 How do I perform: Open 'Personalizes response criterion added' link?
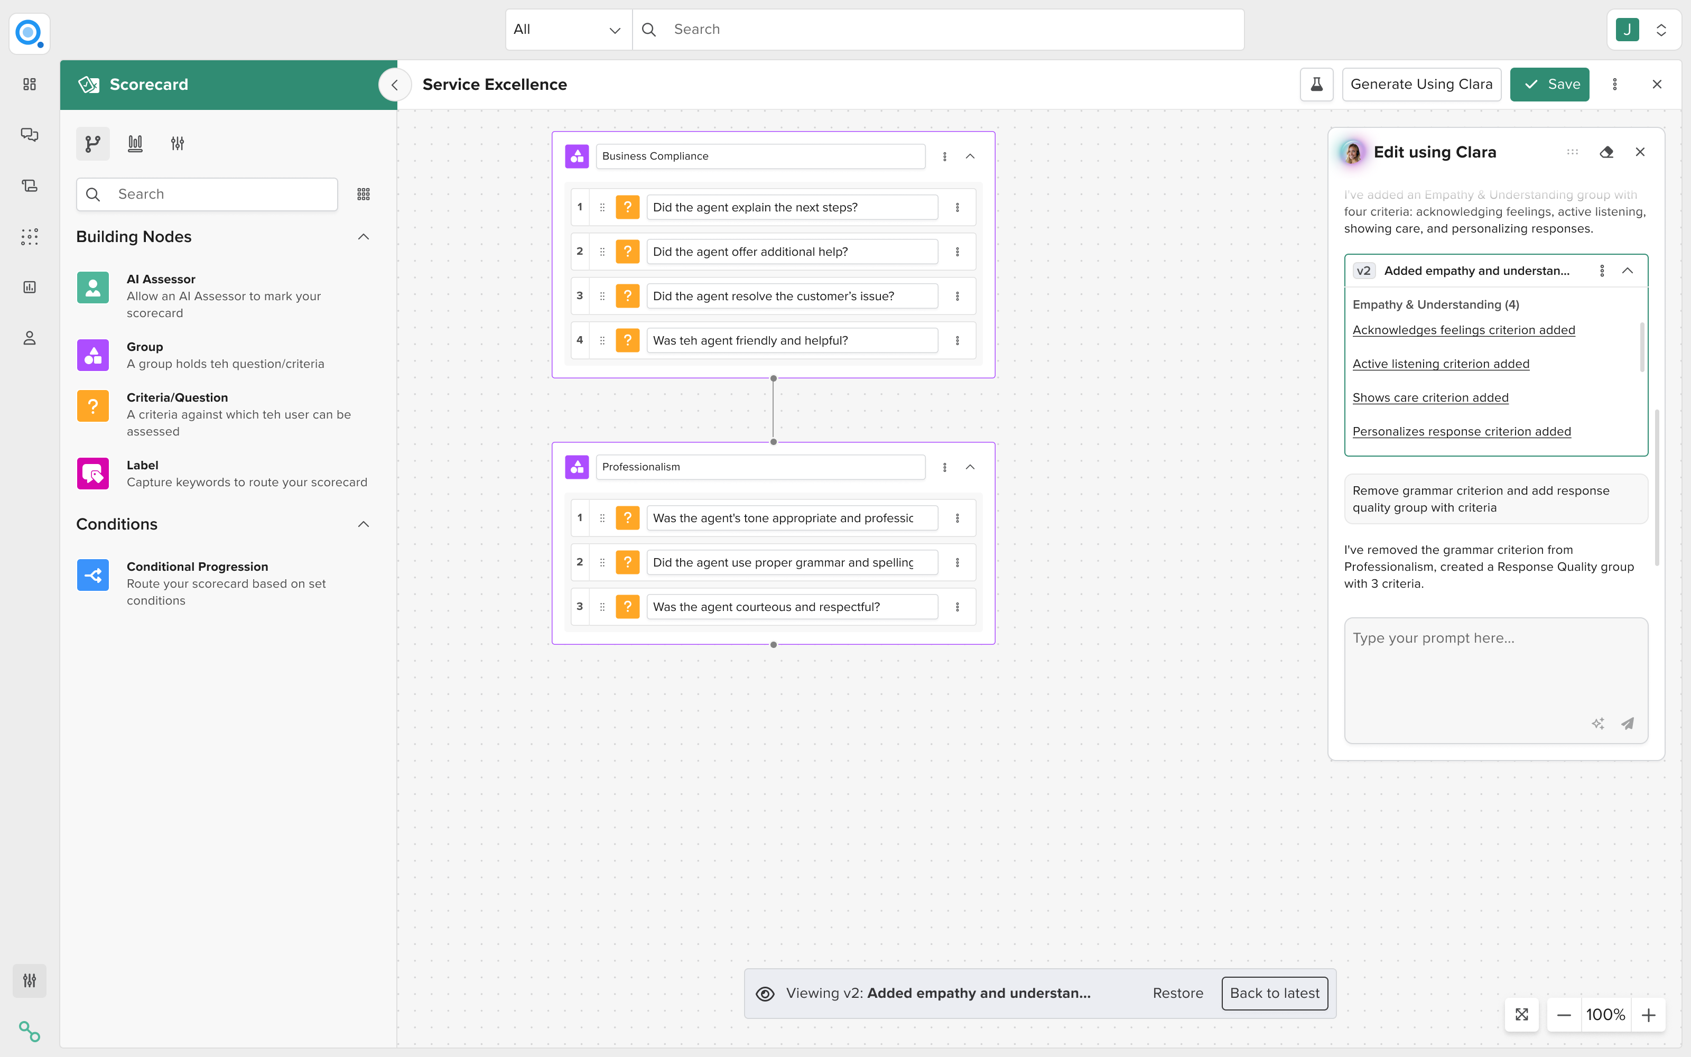point(1461,431)
